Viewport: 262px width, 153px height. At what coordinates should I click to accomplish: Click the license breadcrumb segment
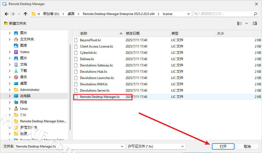[x=168, y=14]
